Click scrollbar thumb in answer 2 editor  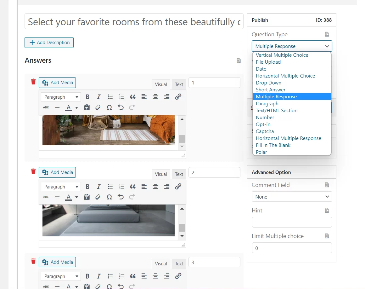coord(182,228)
